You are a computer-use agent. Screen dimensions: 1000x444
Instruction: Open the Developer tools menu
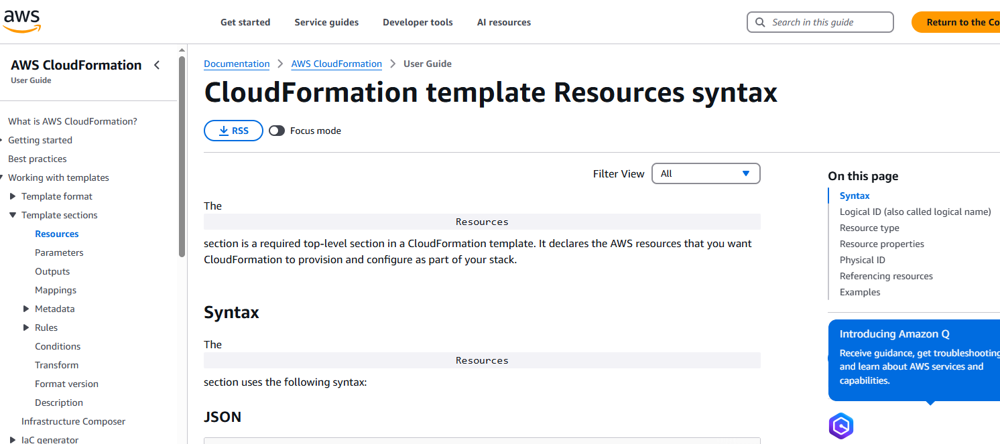(x=418, y=22)
